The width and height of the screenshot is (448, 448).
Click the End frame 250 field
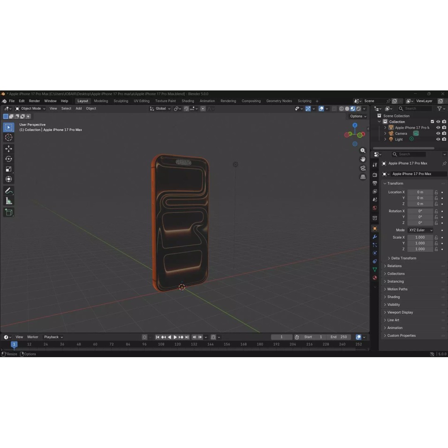click(339, 337)
